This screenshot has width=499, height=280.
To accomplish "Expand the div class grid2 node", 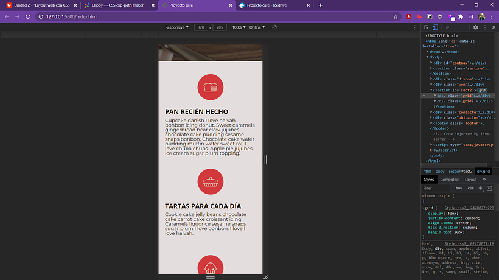I will coord(435,101).
